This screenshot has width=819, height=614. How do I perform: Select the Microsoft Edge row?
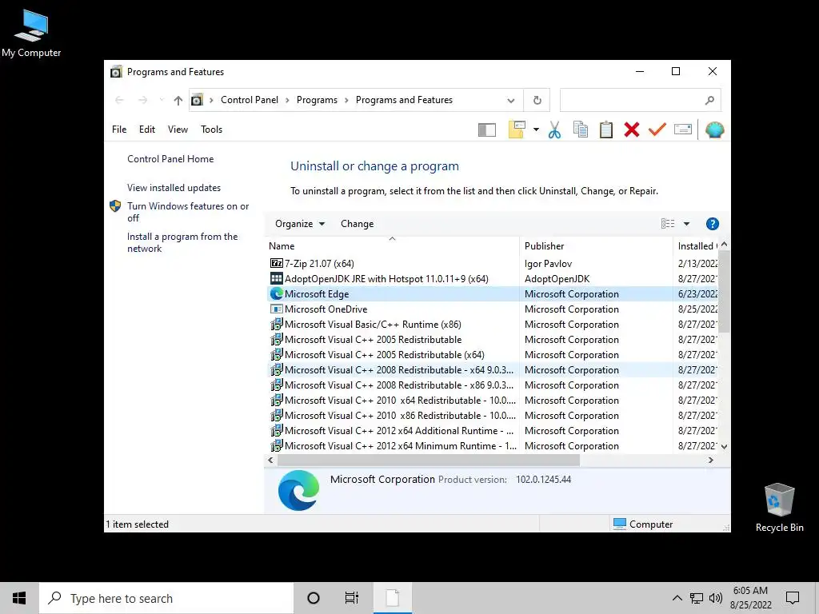[x=493, y=294]
